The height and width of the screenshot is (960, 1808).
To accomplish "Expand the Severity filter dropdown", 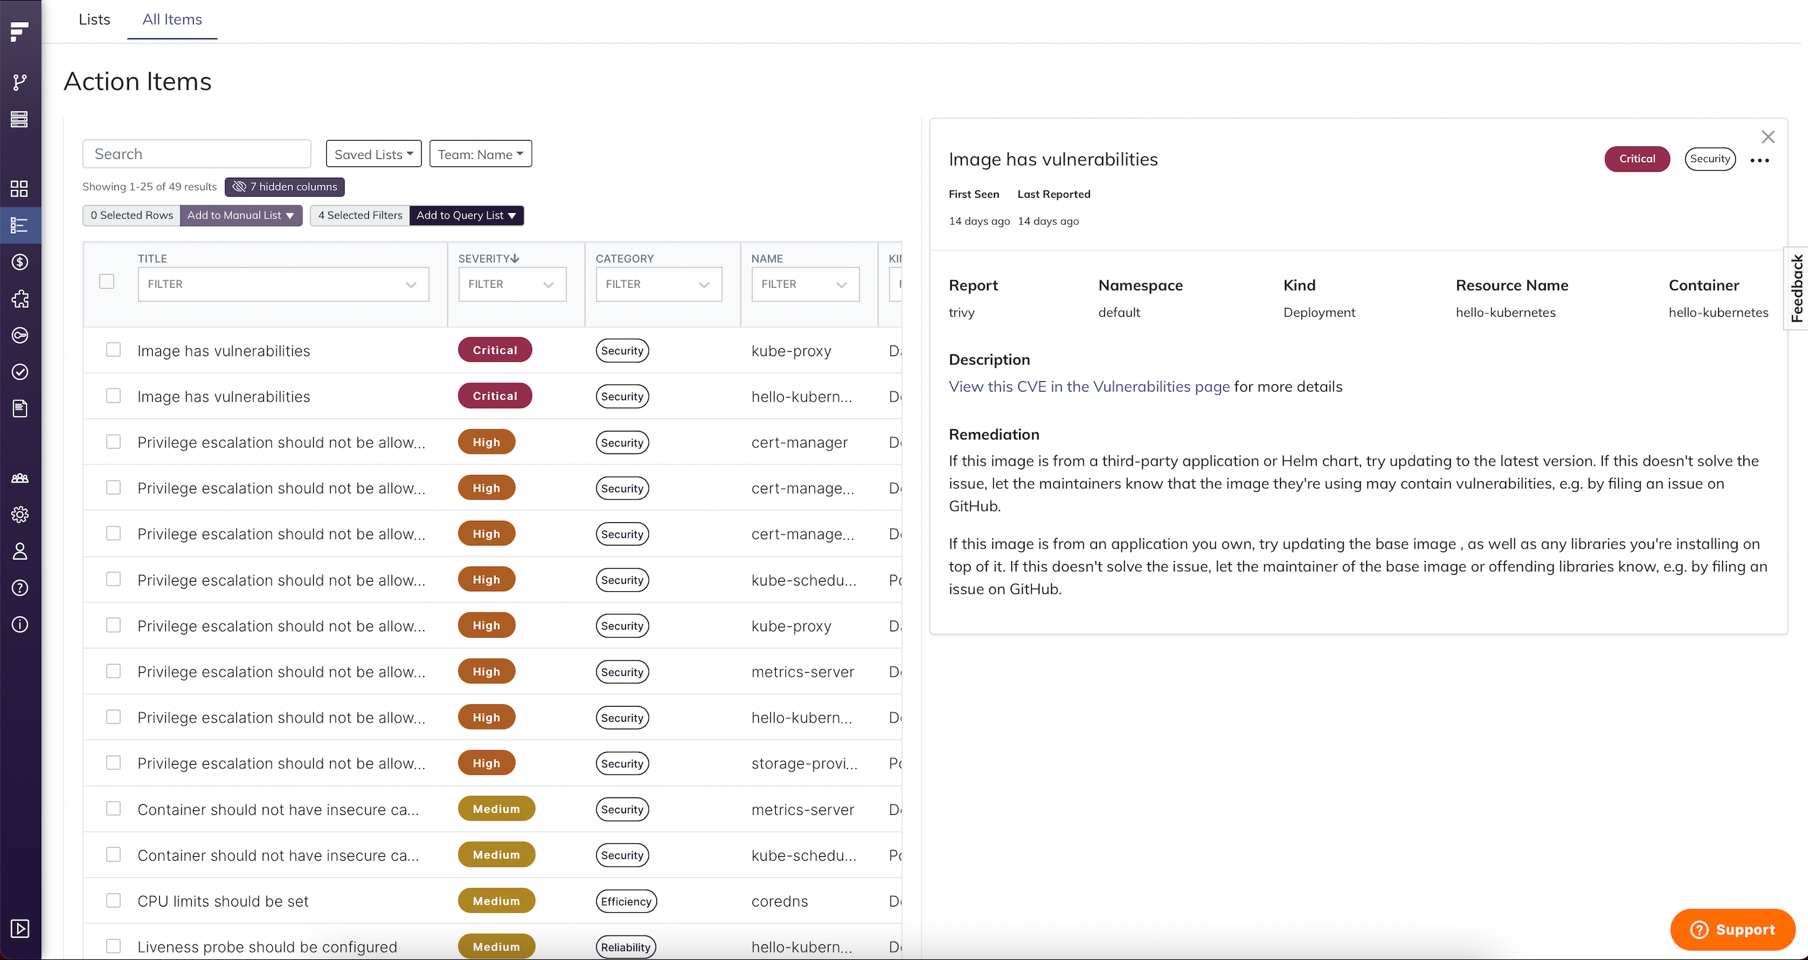I will point(512,284).
